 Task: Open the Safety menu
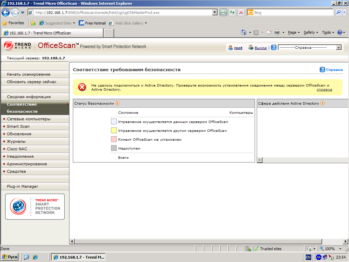pyautogui.click(x=311, y=32)
